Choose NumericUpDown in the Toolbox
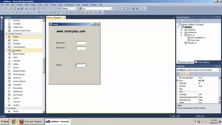The width and height of the screenshot is (222, 125). 19,81
